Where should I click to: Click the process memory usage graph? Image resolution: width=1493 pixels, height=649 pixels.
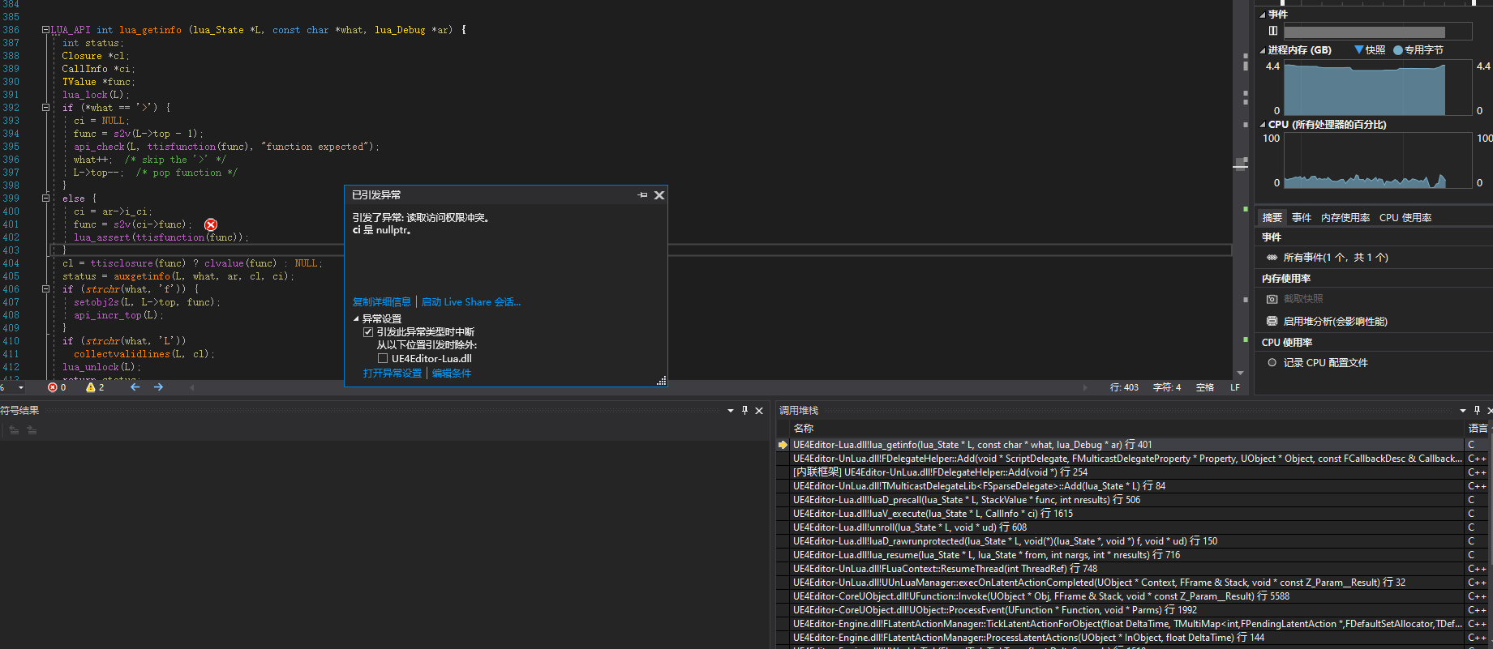1378,88
